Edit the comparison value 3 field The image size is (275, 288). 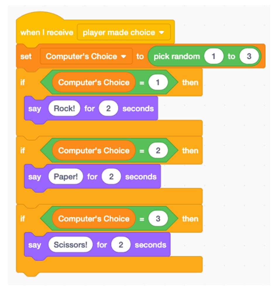158,219
